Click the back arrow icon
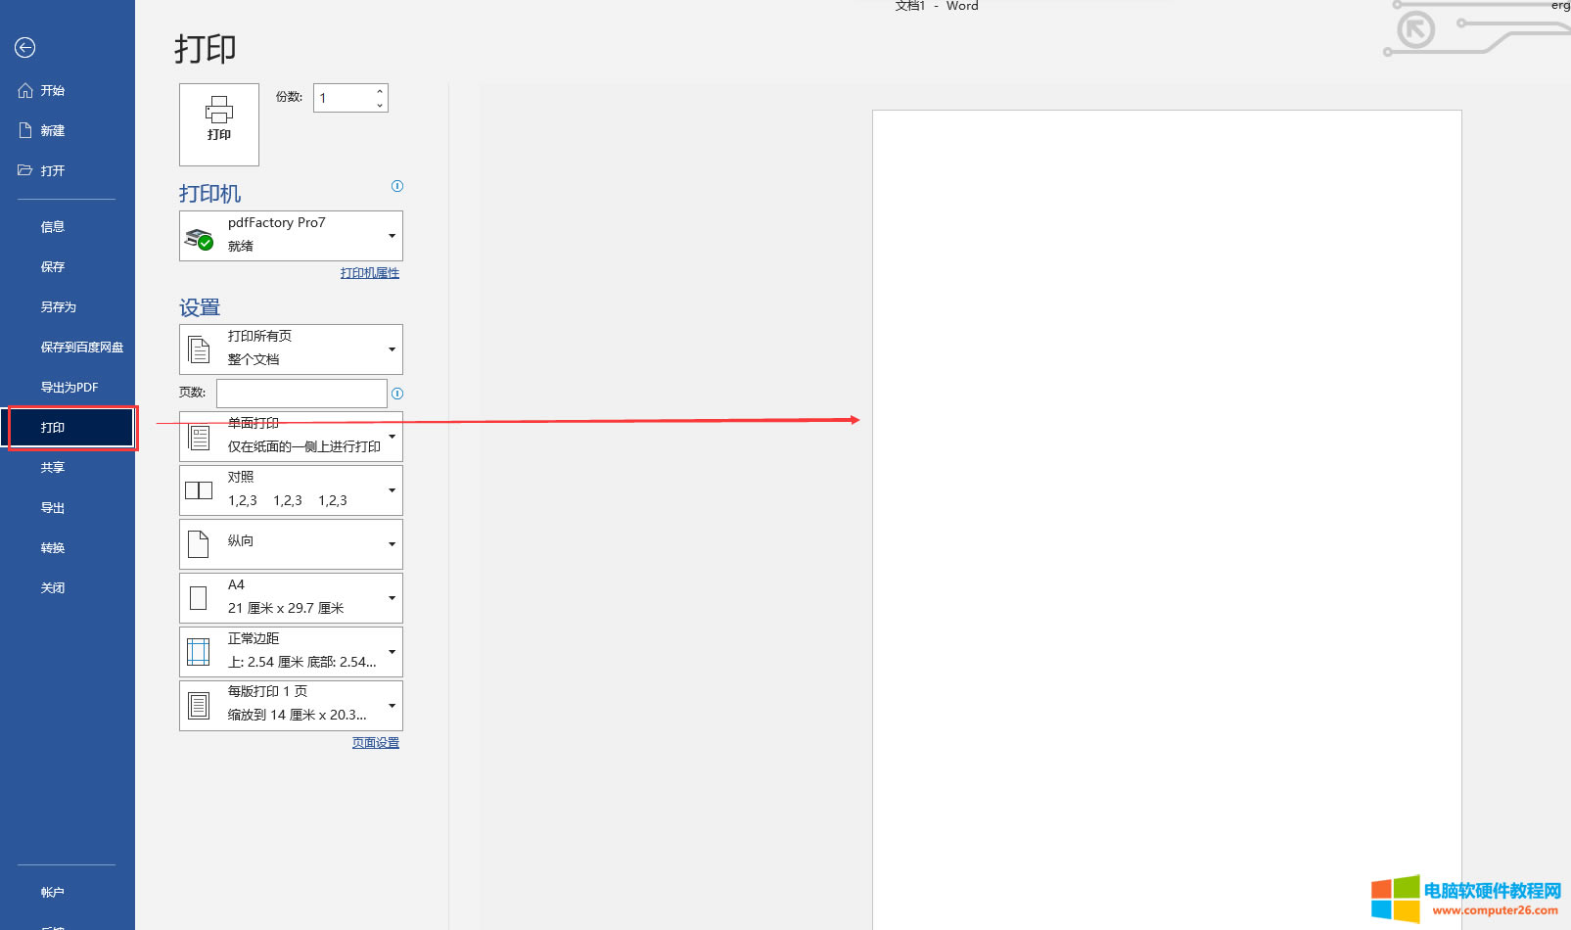This screenshot has height=930, width=1571. tap(25, 47)
